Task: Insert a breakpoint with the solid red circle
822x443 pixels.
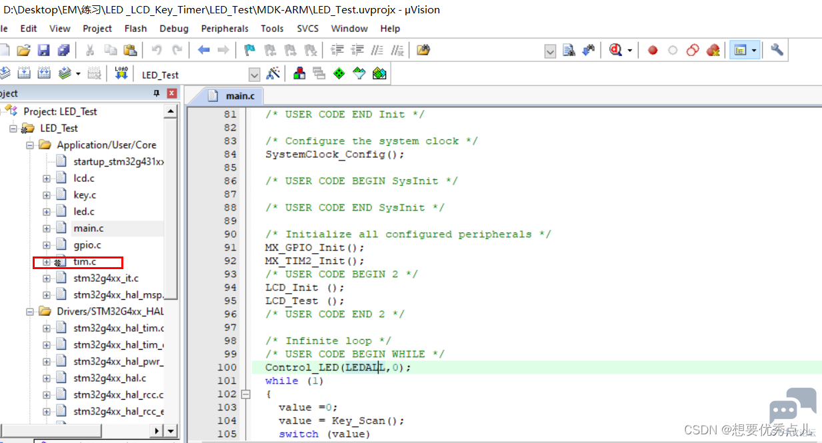Action: tap(653, 50)
